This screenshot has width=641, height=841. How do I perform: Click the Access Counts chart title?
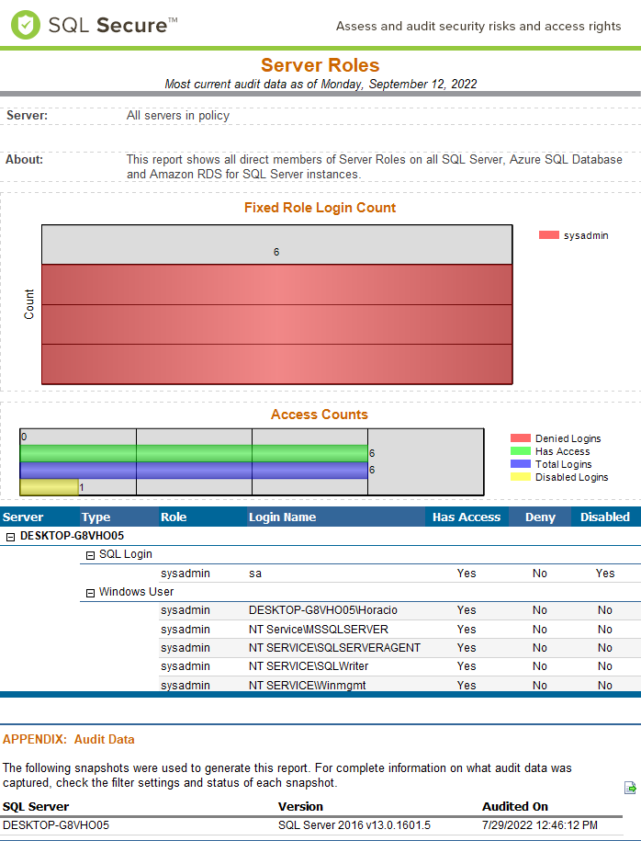[320, 415]
